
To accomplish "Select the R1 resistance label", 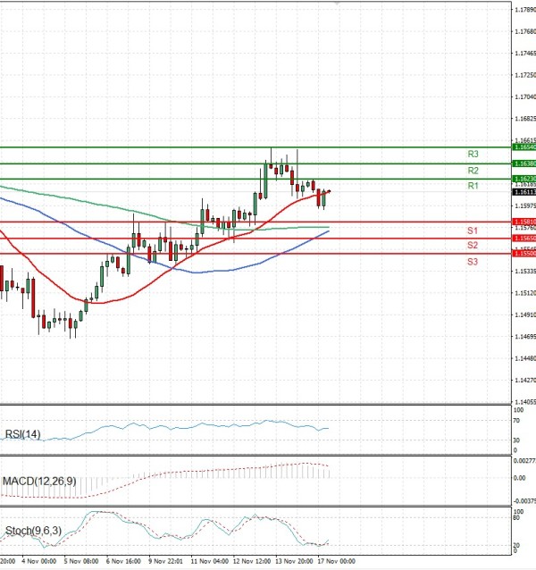I will (473, 186).
